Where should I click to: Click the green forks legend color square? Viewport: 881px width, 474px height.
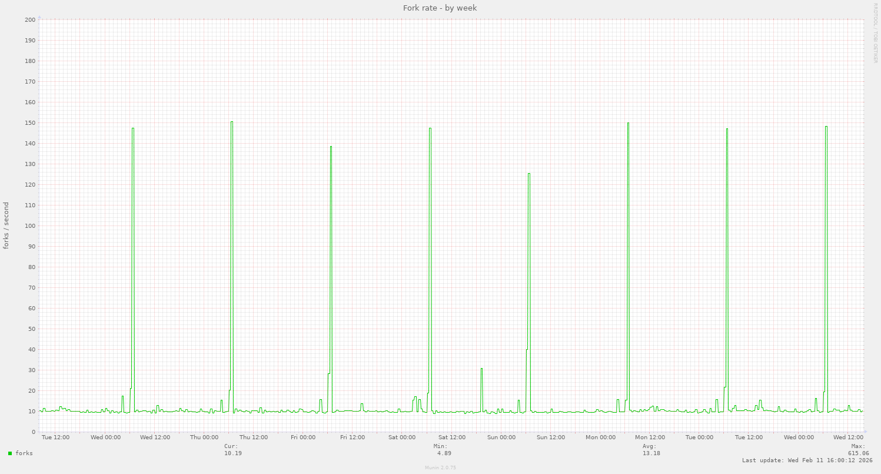pos(10,453)
